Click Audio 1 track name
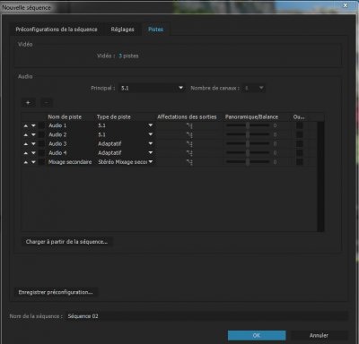The width and height of the screenshot is (359, 344). point(57,125)
